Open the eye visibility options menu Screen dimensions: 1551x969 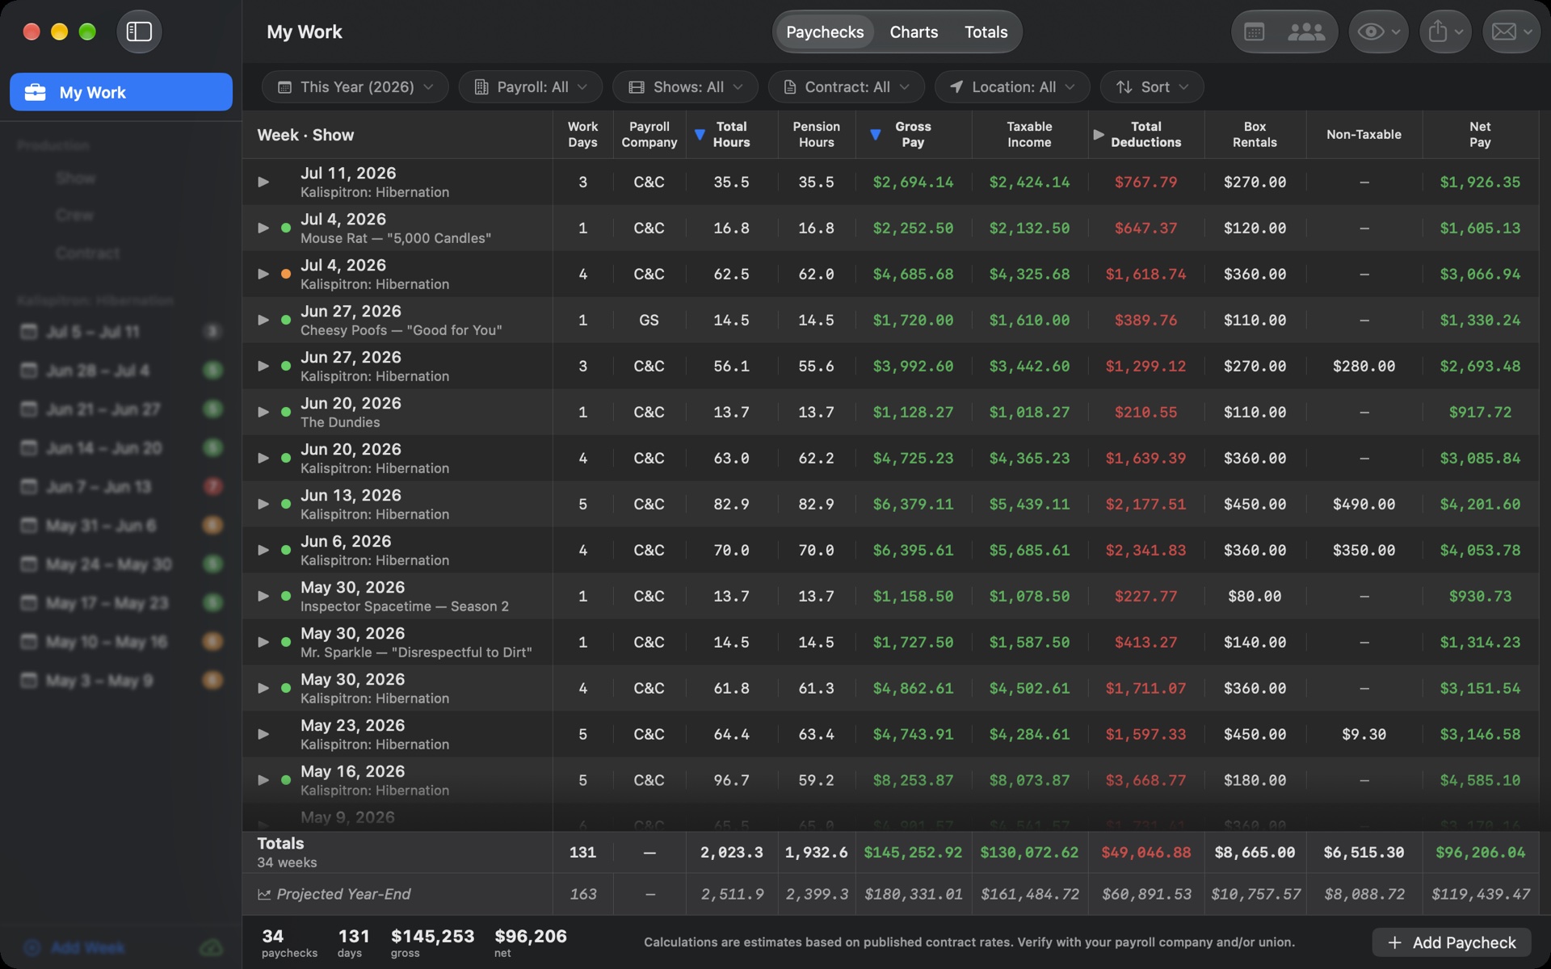point(1378,31)
